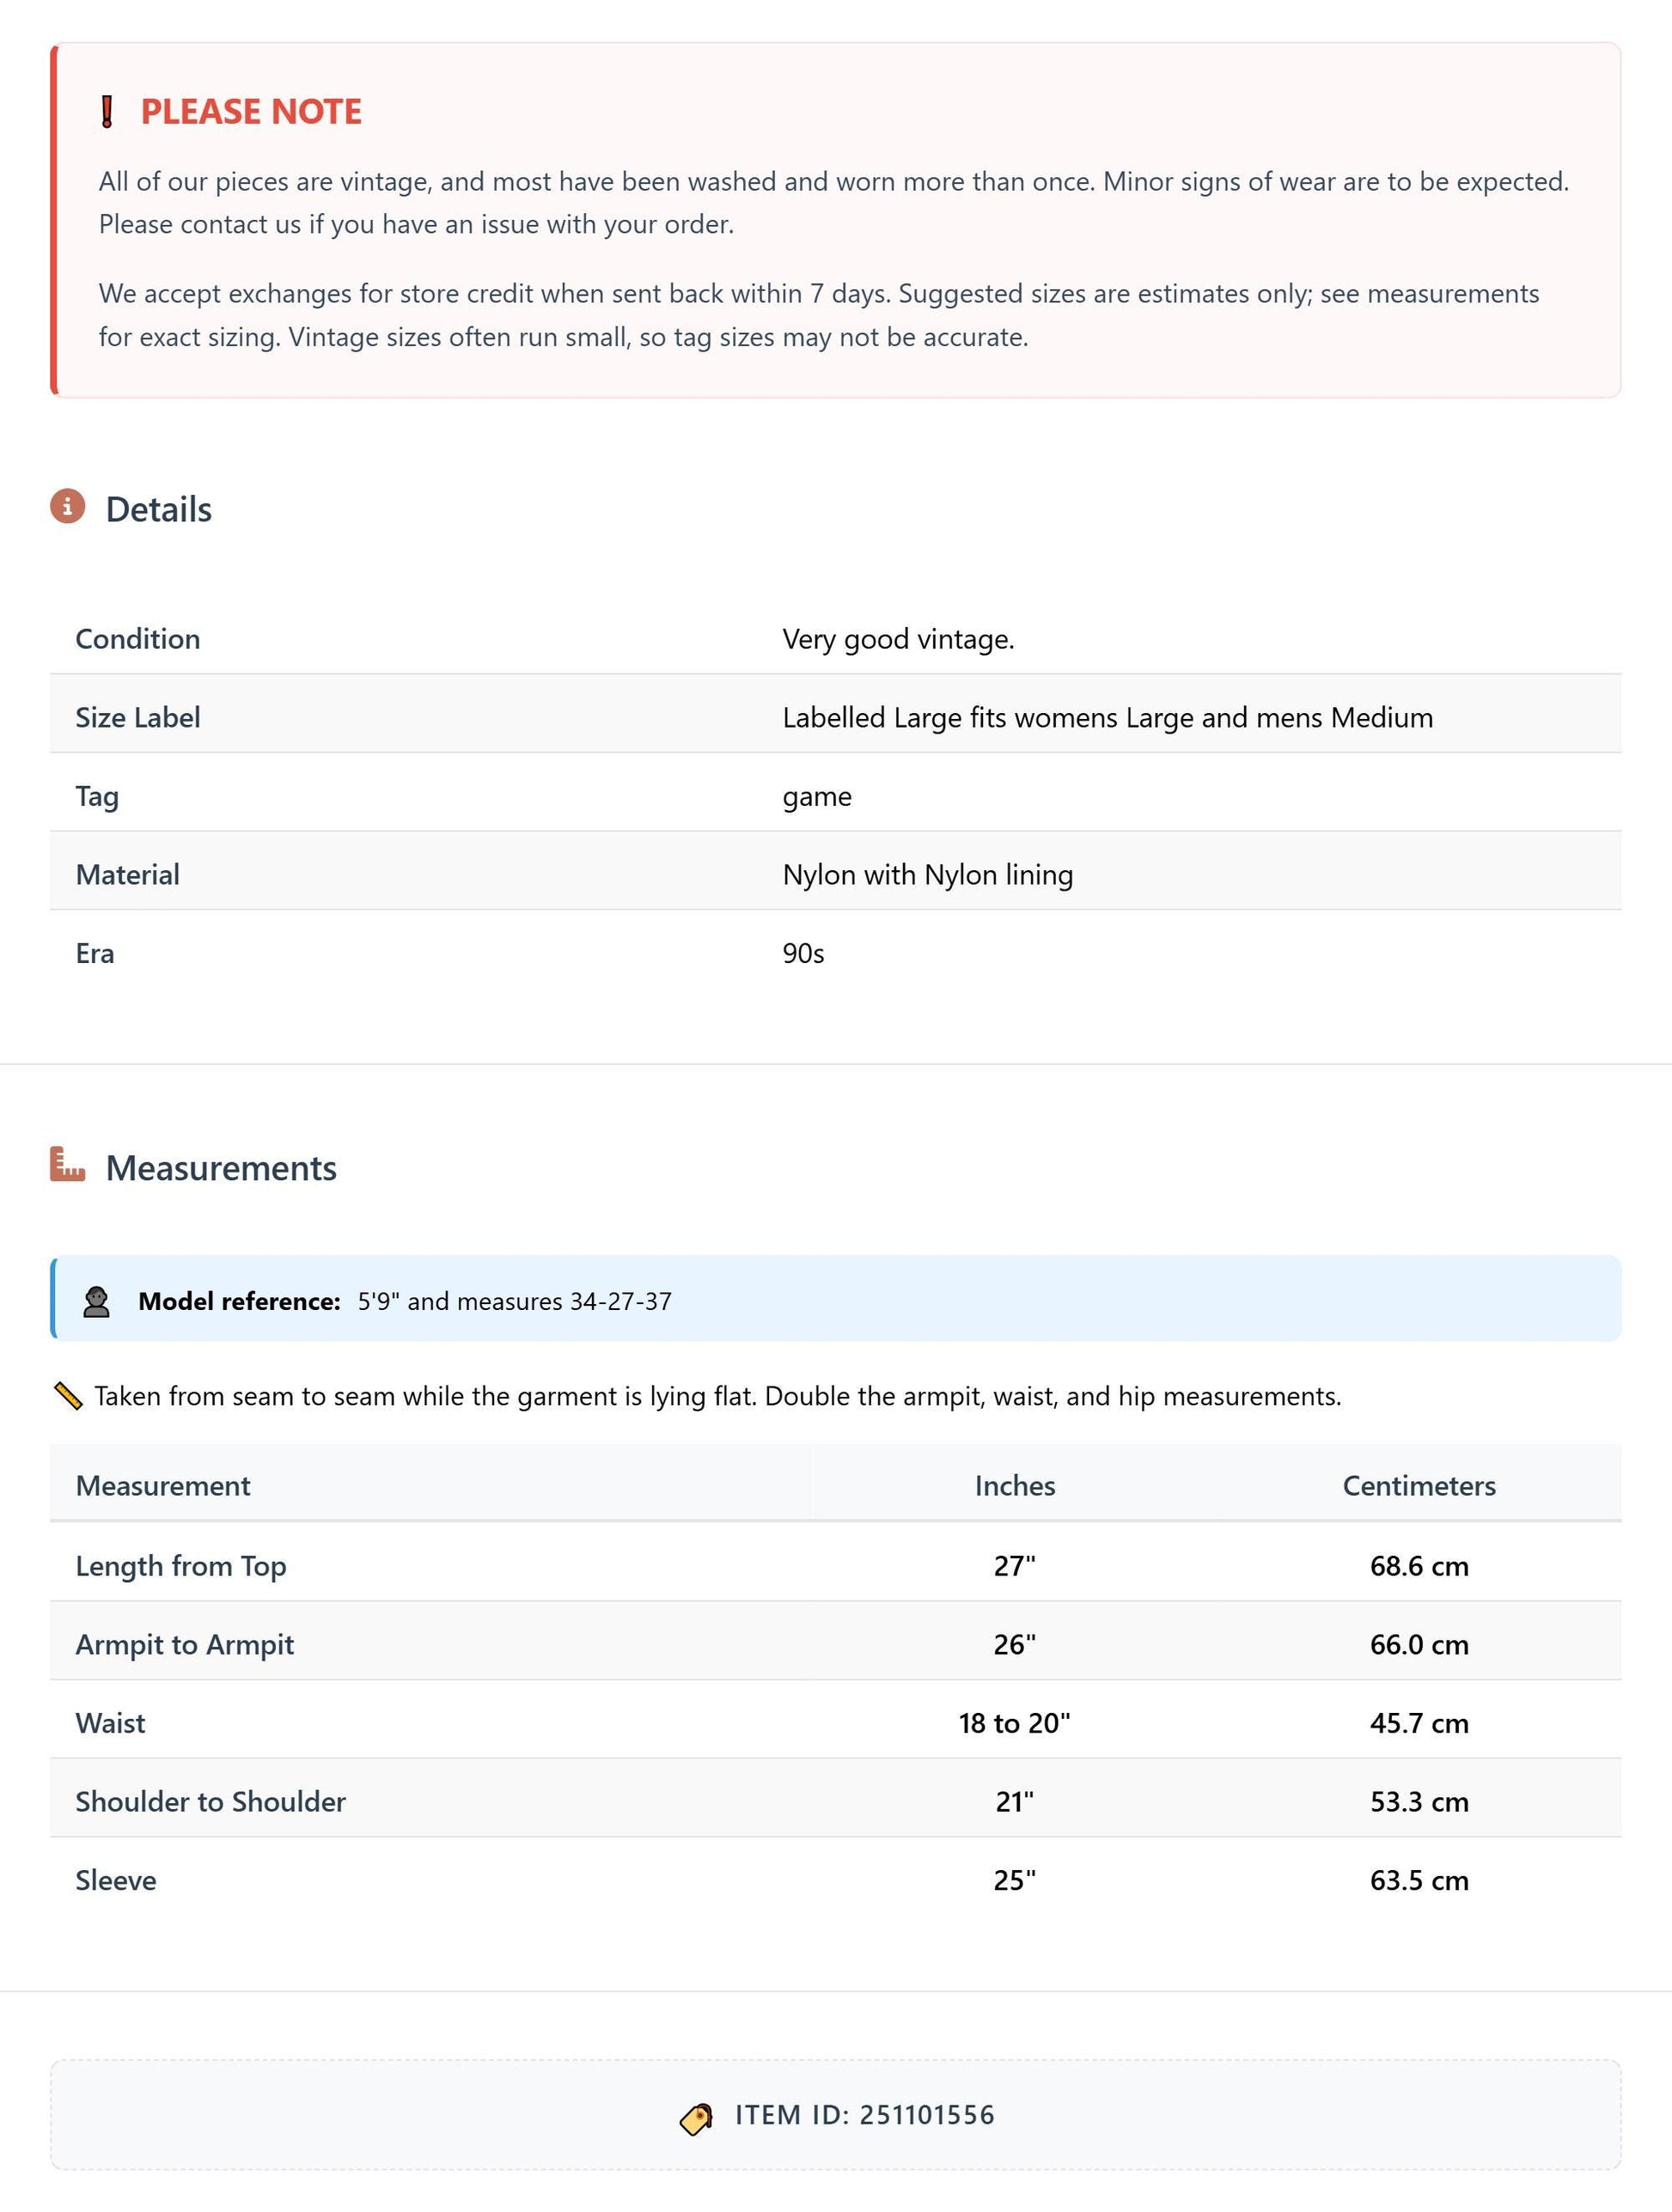Select the Material value Nylon with Nylon lining
The image size is (1672, 2212).
click(x=927, y=875)
